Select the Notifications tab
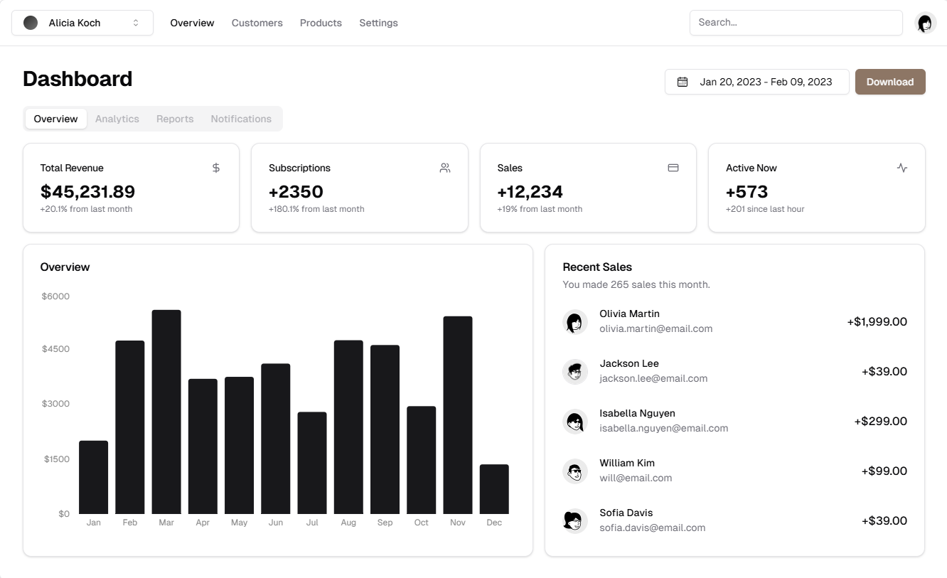 pyautogui.click(x=241, y=119)
